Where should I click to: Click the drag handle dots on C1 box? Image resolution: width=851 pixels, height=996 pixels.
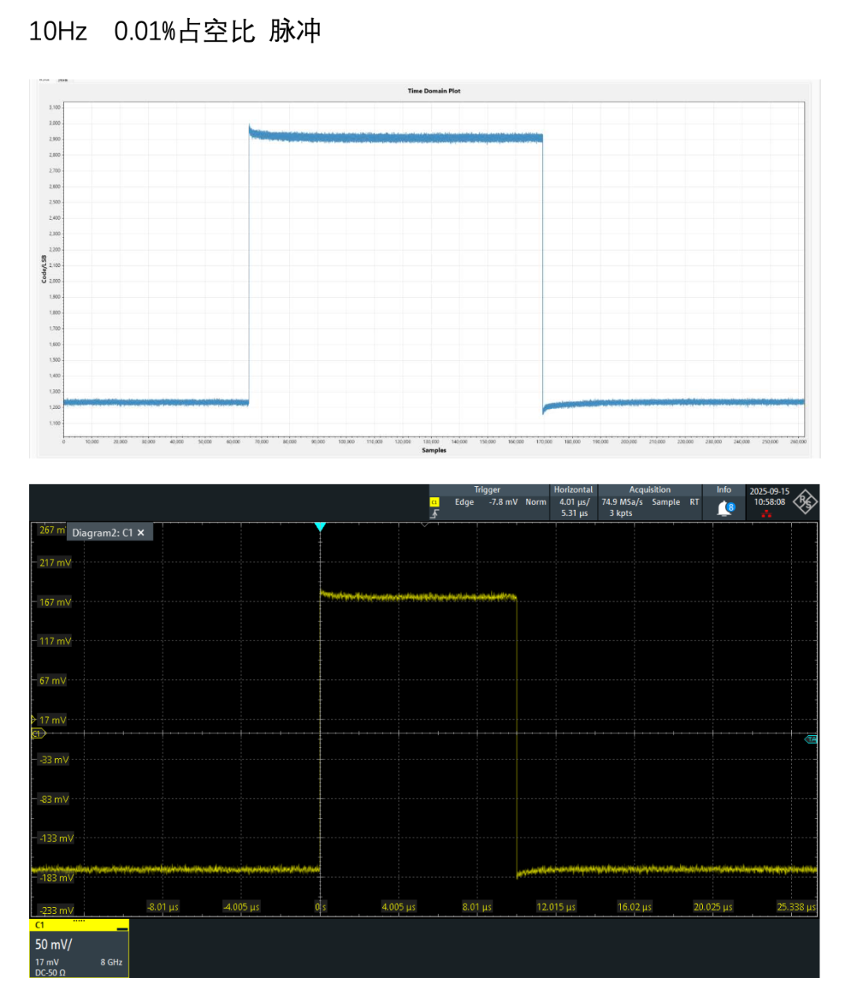point(79,920)
